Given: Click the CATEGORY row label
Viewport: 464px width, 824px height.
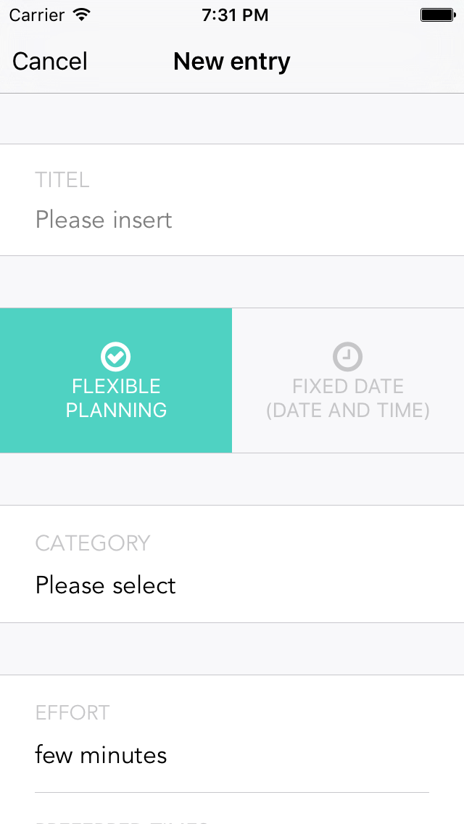Looking at the screenshot, I should point(93,543).
